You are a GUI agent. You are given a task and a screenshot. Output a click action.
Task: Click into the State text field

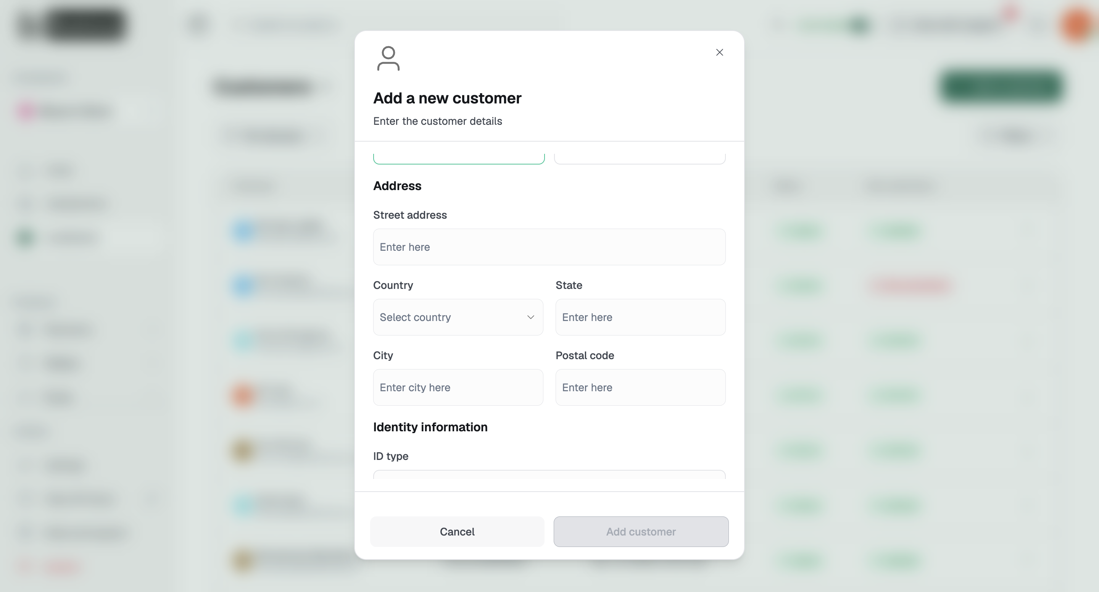point(640,317)
